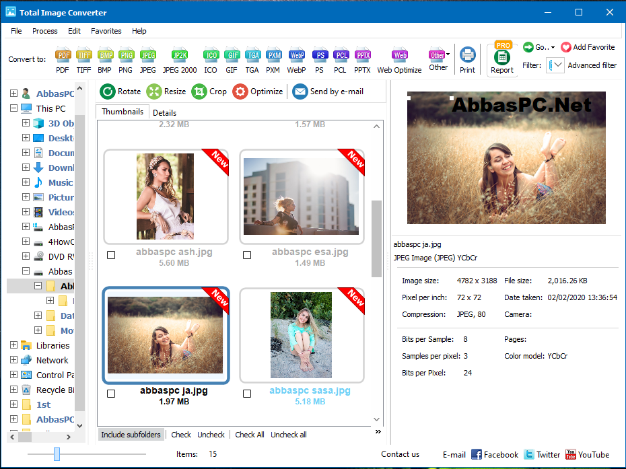Open the File menu
Screen dimensions: 626x469
pos(16,31)
